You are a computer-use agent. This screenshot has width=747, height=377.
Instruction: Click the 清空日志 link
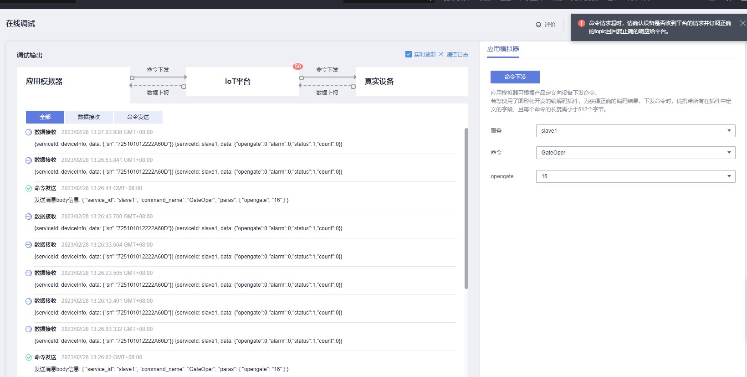(457, 55)
